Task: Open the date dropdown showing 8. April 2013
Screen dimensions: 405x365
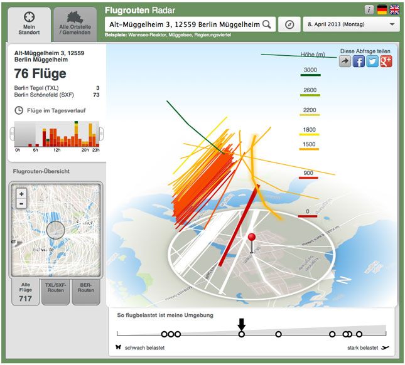Action: point(351,24)
